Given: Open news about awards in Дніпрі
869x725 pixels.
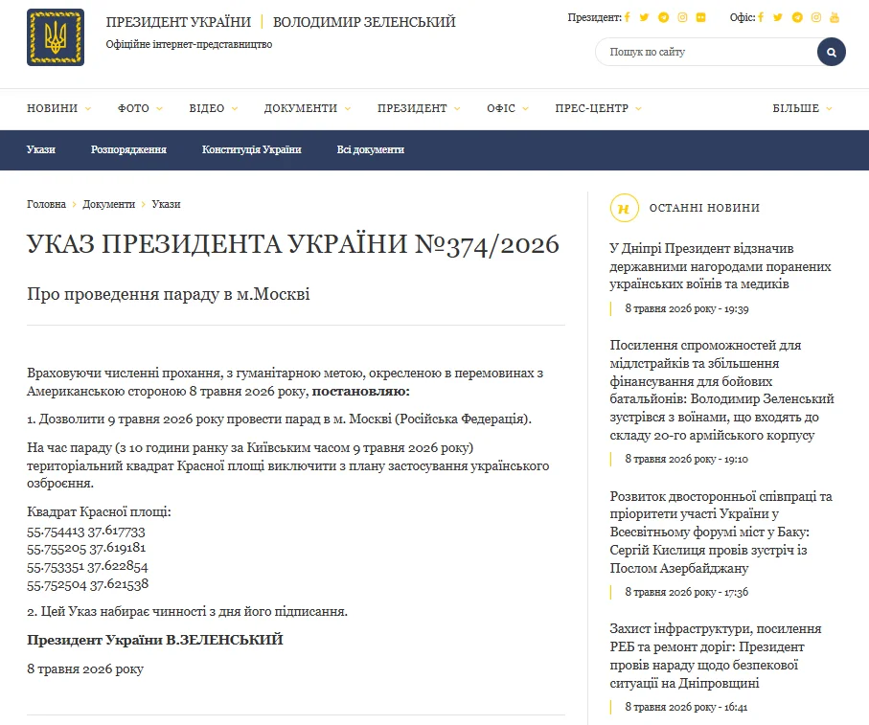Looking at the screenshot, I should [x=720, y=266].
